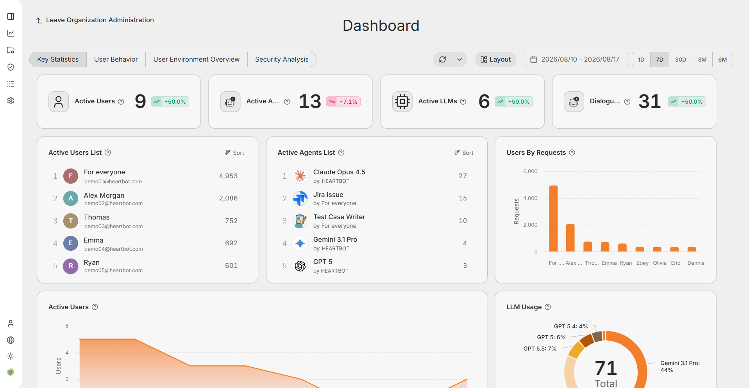This screenshot has height=388, width=749.
Task: Open the user profile sidebar icon
Action: point(11,323)
